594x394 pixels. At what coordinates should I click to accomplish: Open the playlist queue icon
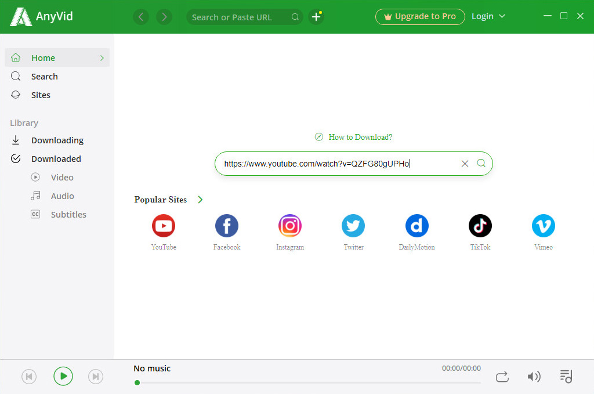(x=566, y=377)
